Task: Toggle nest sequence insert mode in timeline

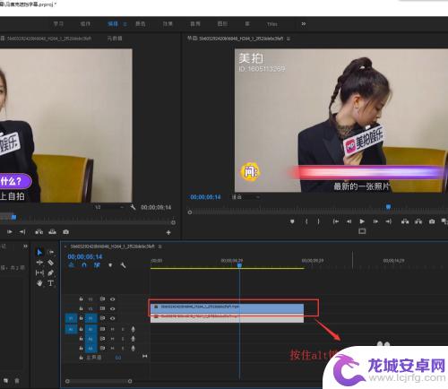Action: (71, 265)
